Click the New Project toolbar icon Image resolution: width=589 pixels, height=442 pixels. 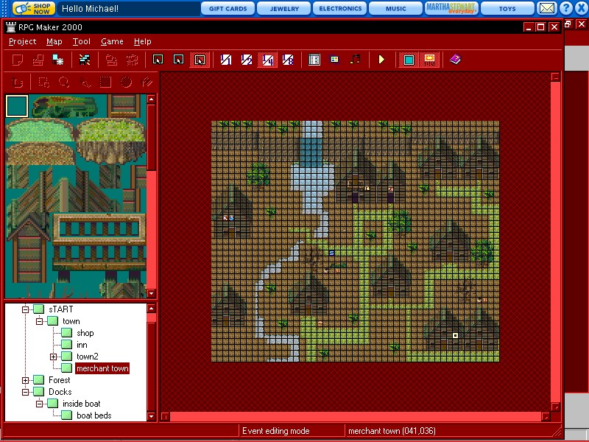(x=18, y=60)
